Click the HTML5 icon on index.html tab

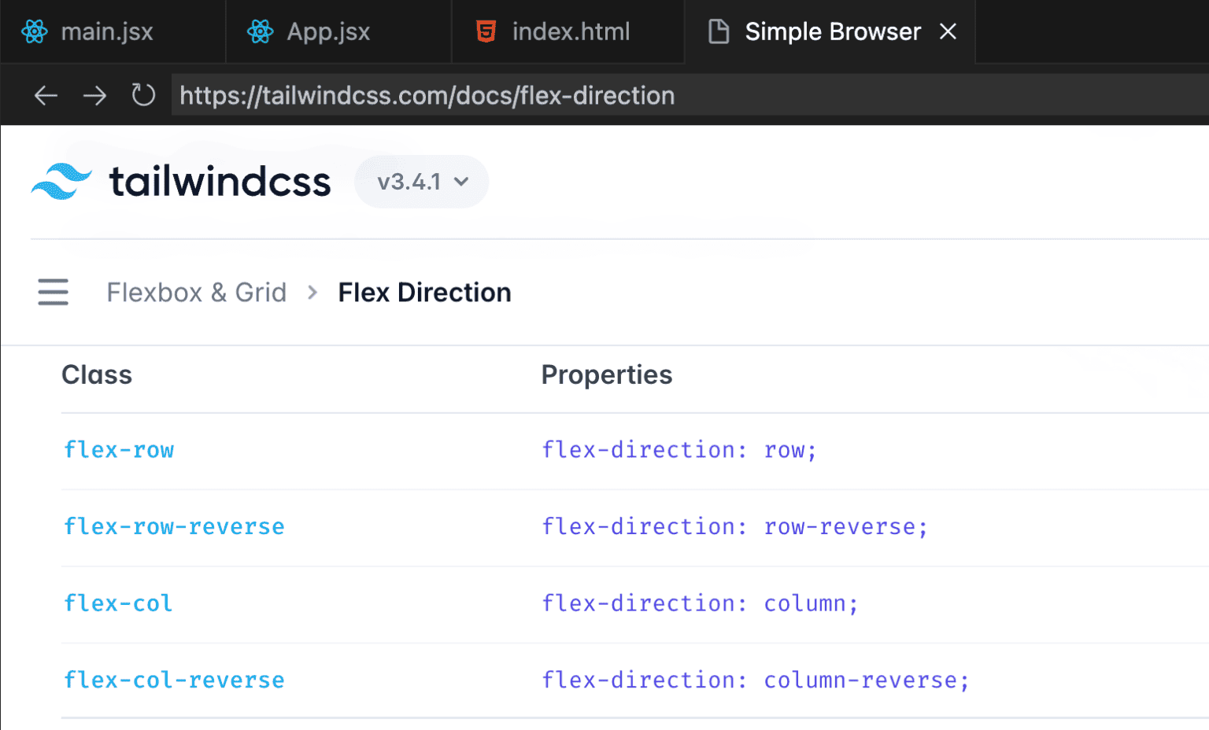point(486,31)
